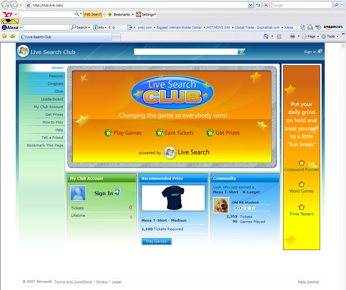
Task: Open My Club Account menu item
Action: click(x=48, y=107)
